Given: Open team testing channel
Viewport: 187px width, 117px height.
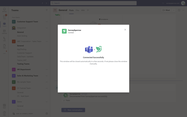Looking at the screenshot, I should (22, 36).
